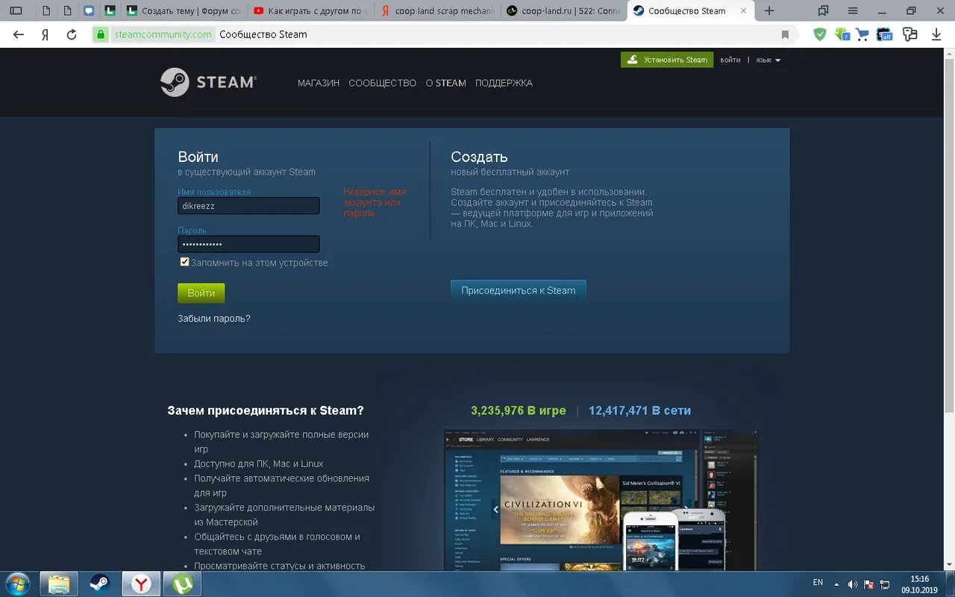
Task: Click the steamcommunity.com address text
Action: pyautogui.click(x=163, y=34)
